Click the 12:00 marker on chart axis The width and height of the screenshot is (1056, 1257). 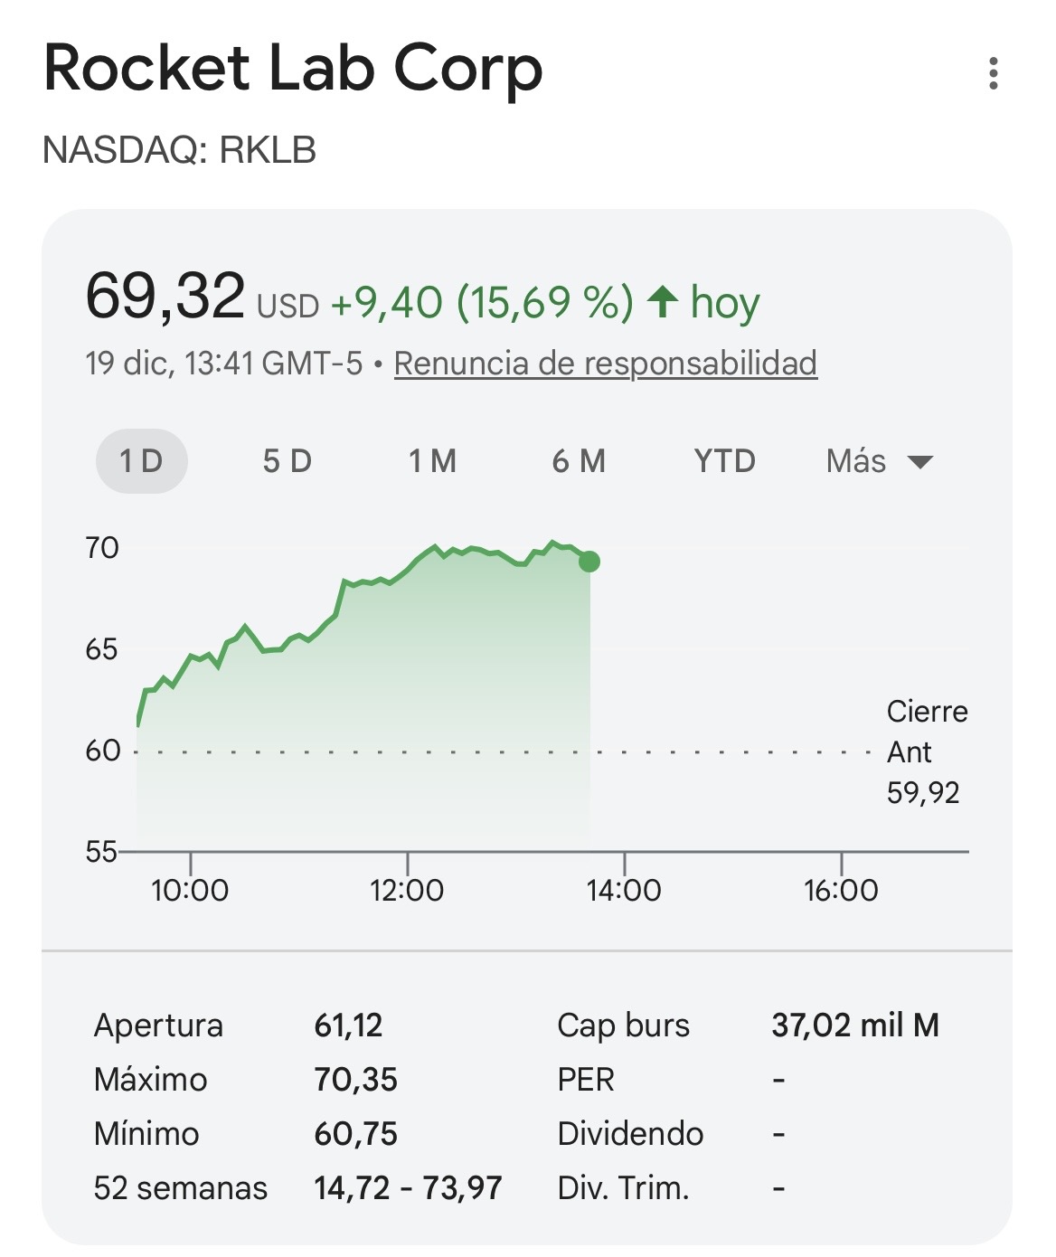click(407, 890)
